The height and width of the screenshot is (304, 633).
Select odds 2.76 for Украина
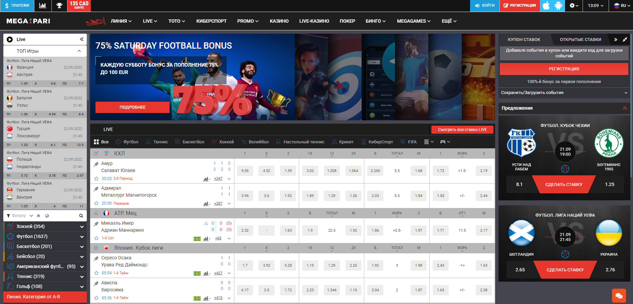pyautogui.click(x=610, y=270)
